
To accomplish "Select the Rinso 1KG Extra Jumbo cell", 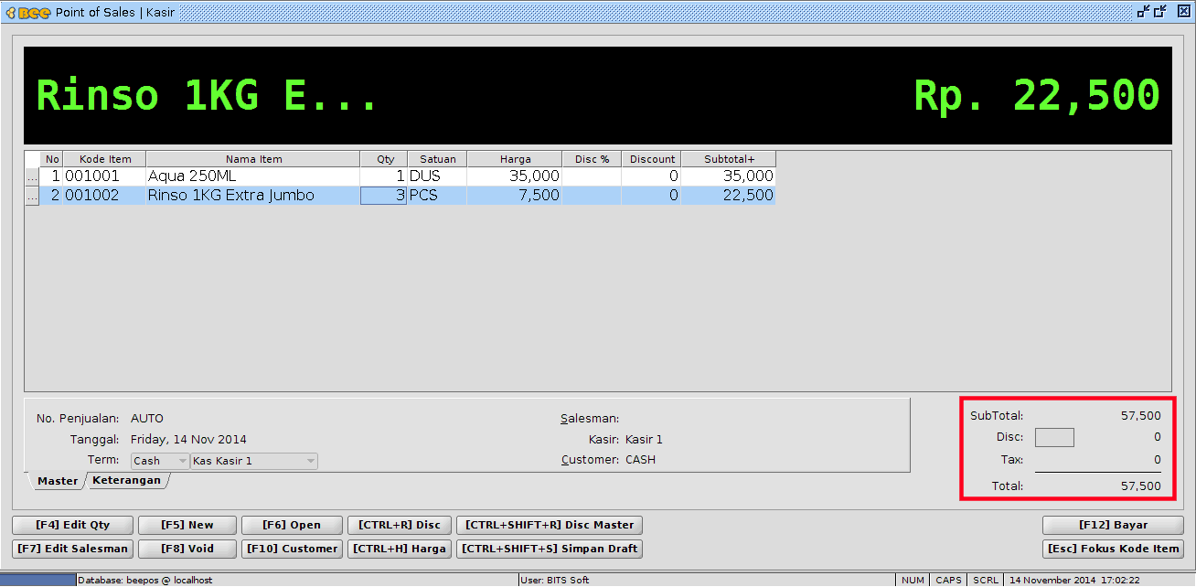I will coord(253,196).
